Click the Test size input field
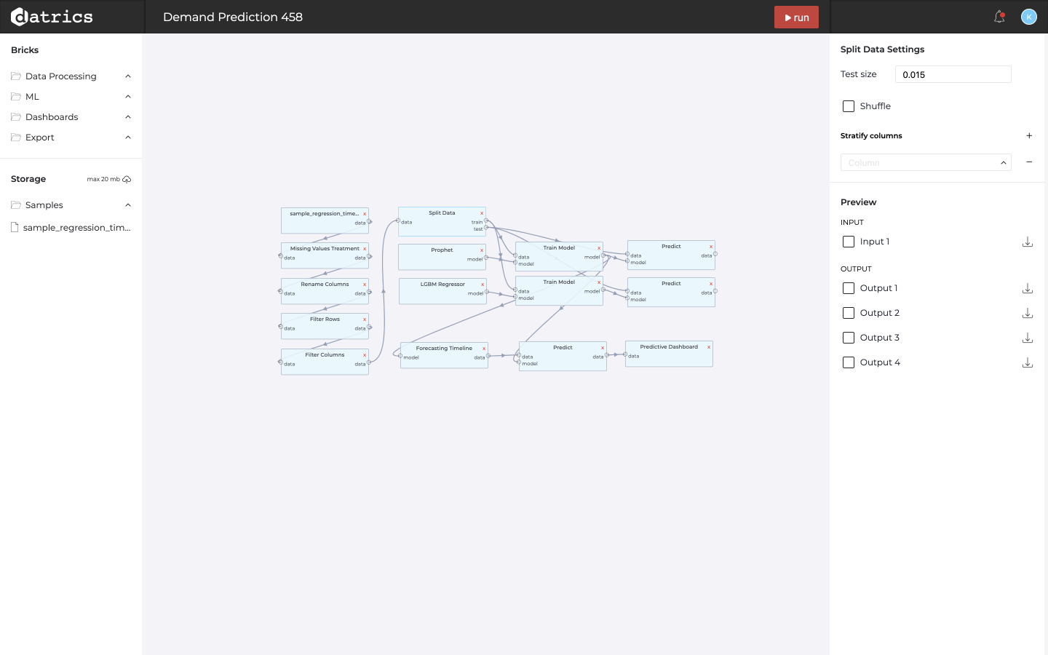1048x655 pixels. (x=953, y=74)
